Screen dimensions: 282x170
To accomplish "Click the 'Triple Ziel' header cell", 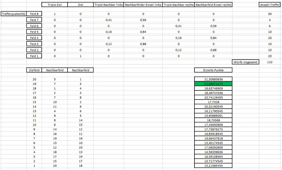I will [55, 5].
